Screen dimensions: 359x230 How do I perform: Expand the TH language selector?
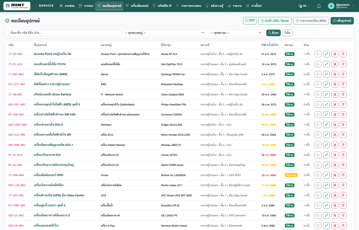304,6
